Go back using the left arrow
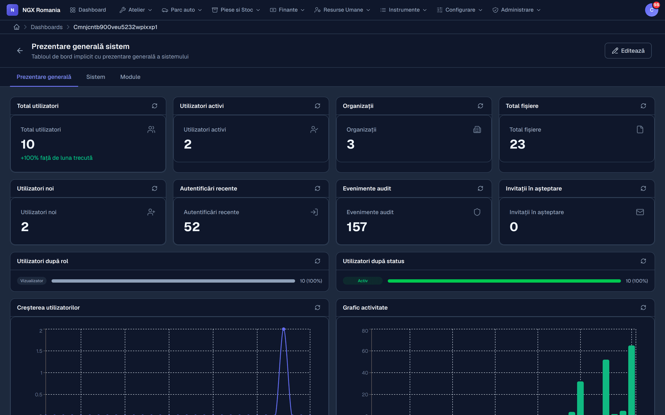 coord(20,51)
